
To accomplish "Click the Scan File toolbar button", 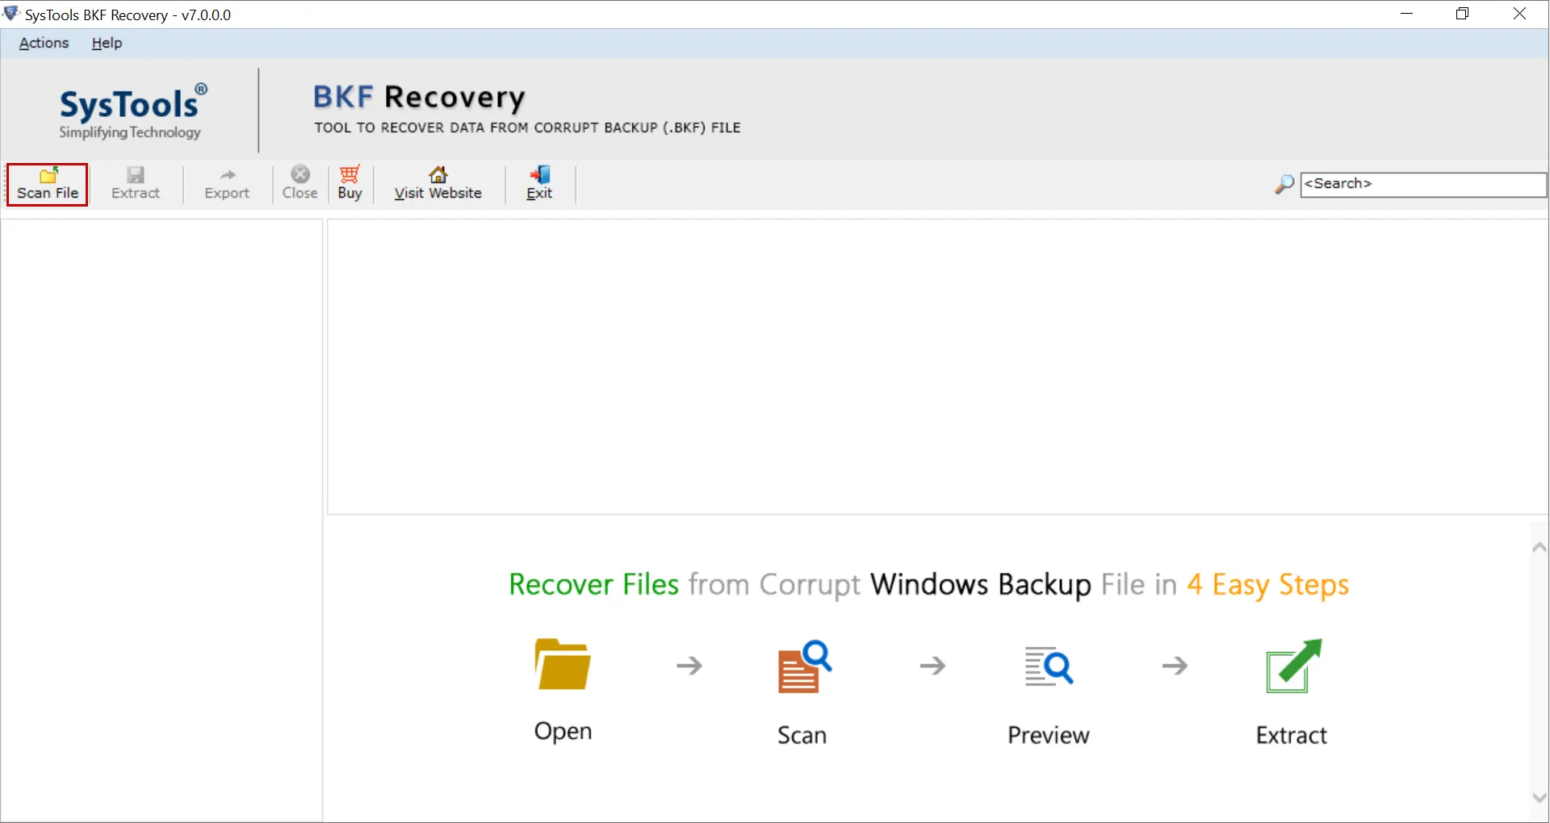I will pyautogui.click(x=48, y=184).
